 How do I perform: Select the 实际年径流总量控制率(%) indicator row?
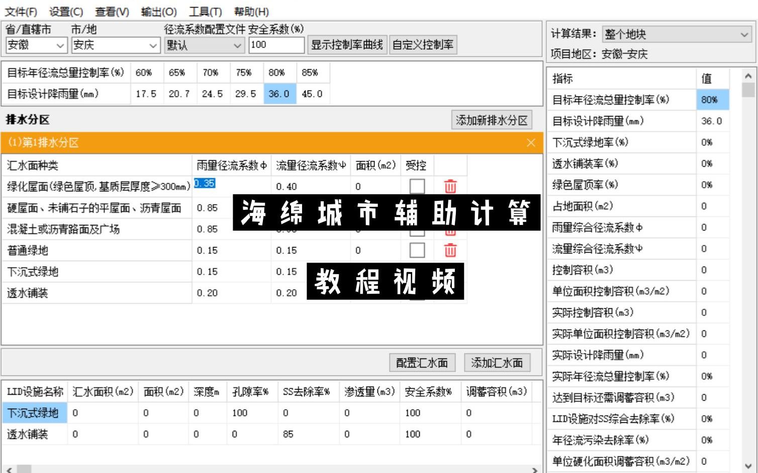tap(621, 376)
